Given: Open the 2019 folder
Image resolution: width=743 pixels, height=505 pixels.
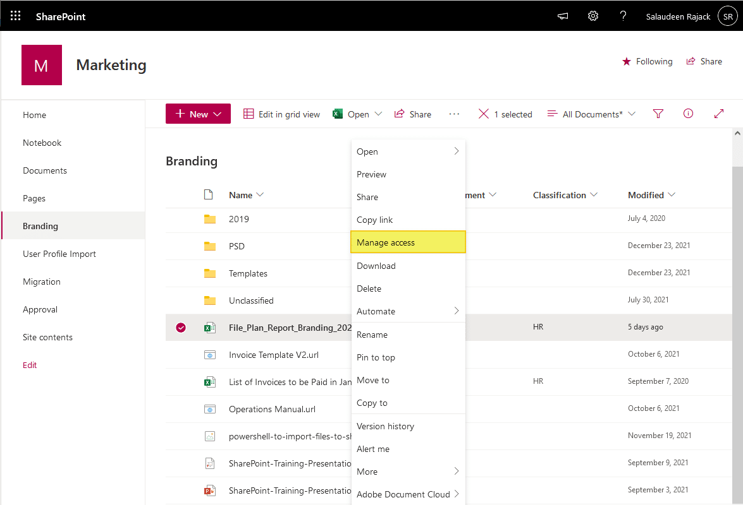Looking at the screenshot, I should (239, 219).
